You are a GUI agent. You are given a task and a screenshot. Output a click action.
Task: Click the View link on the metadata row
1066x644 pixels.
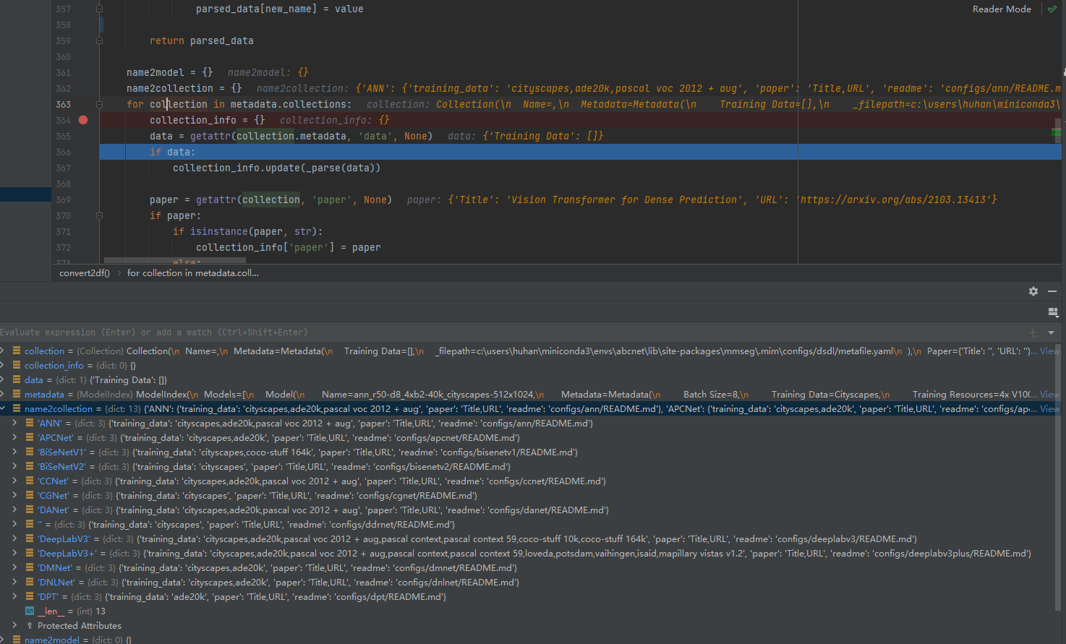coord(1049,394)
